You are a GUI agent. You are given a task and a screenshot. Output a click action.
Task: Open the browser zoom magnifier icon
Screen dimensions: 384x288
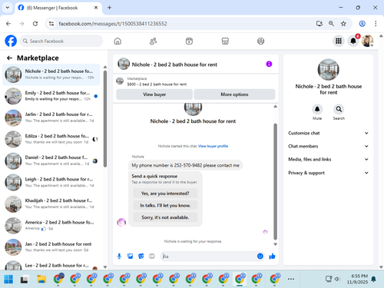click(x=331, y=24)
